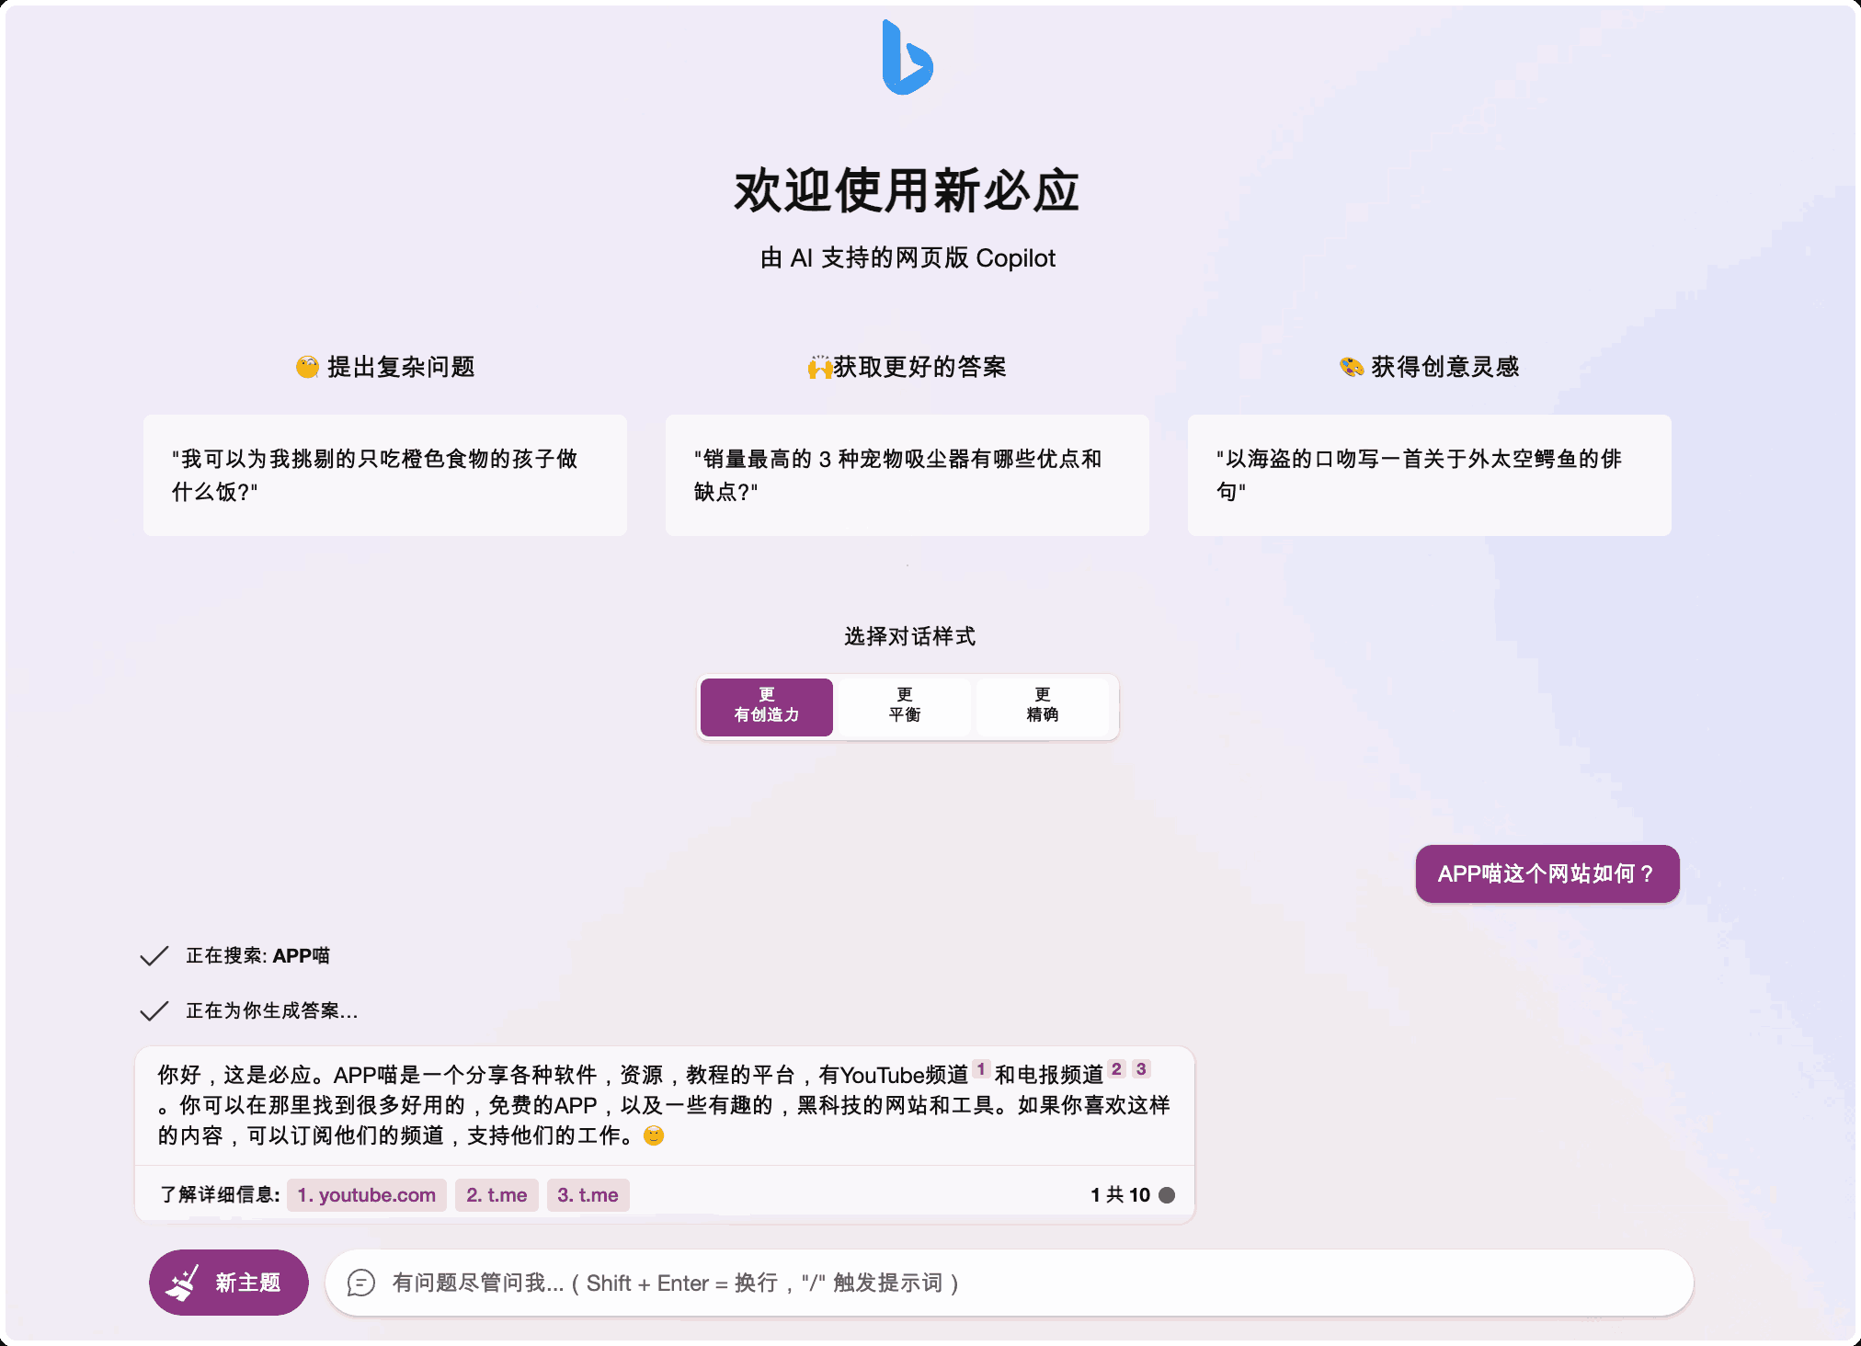
Task: Click the broom icon on 新主题 button
Action: pos(182,1283)
